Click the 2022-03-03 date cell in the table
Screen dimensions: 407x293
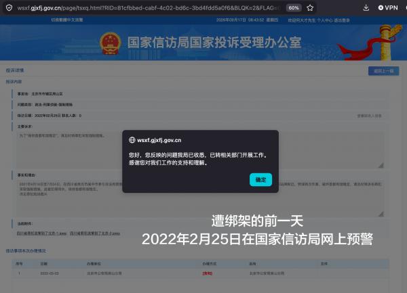click(50, 273)
